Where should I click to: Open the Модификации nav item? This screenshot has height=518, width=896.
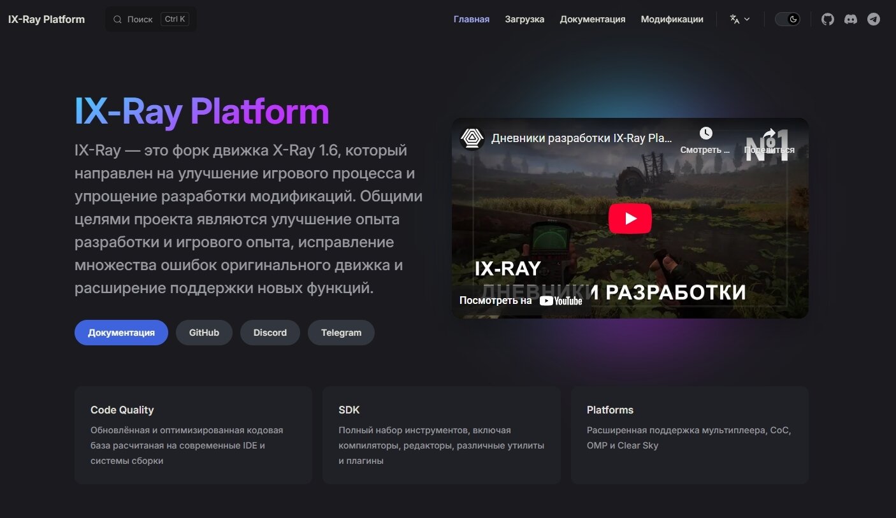(672, 19)
